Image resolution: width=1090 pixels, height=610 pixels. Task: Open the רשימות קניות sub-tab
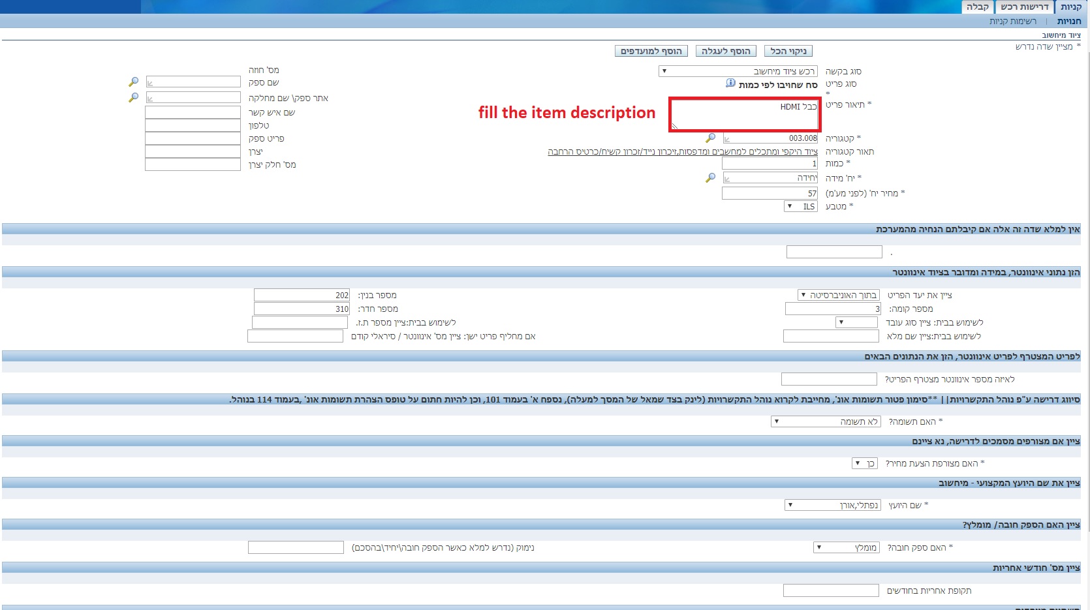[1012, 22]
